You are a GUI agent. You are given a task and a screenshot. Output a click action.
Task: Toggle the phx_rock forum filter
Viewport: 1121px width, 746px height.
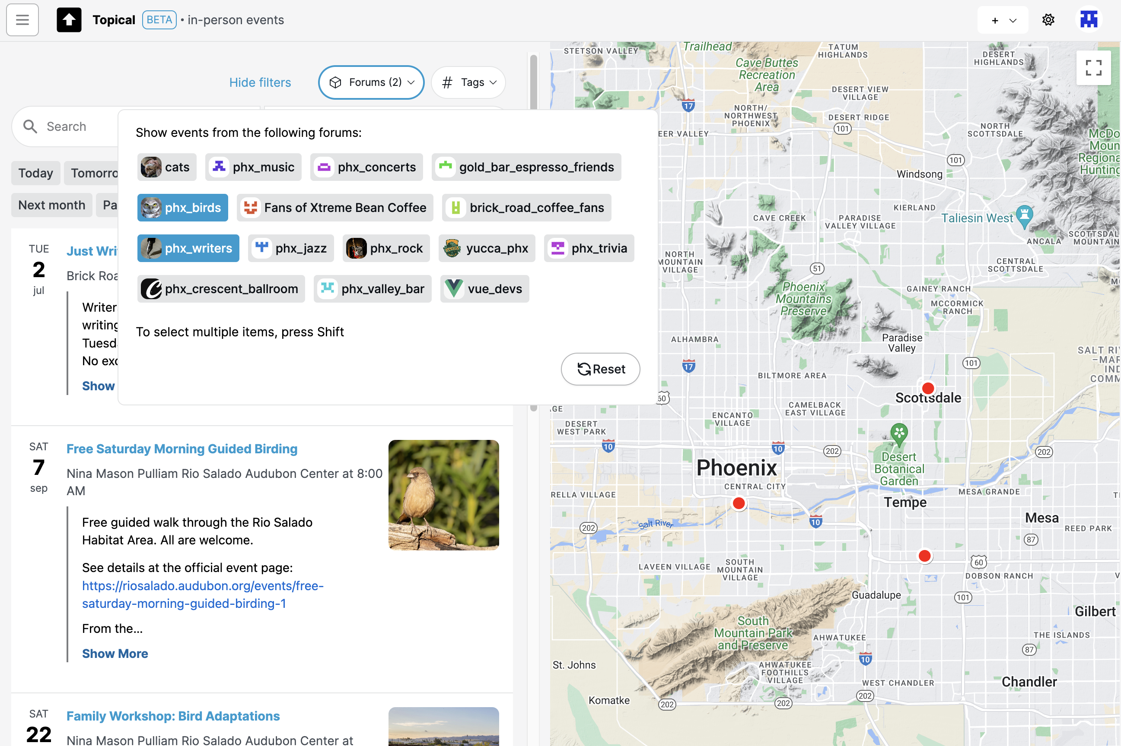(386, 248)
